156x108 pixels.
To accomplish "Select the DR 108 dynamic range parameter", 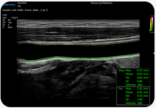I will coord(7,23).
